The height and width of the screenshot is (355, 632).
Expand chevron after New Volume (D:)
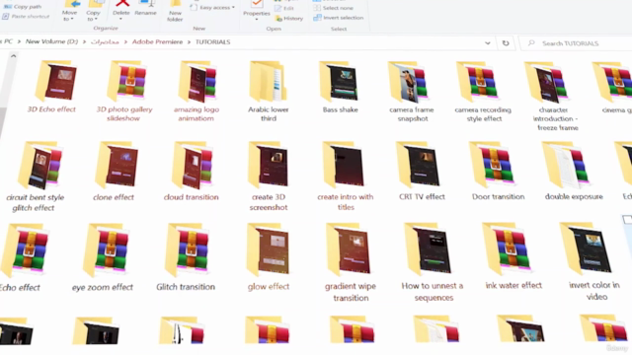click(84, 41)
